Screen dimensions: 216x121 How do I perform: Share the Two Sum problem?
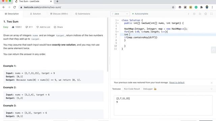click(58, 27)
